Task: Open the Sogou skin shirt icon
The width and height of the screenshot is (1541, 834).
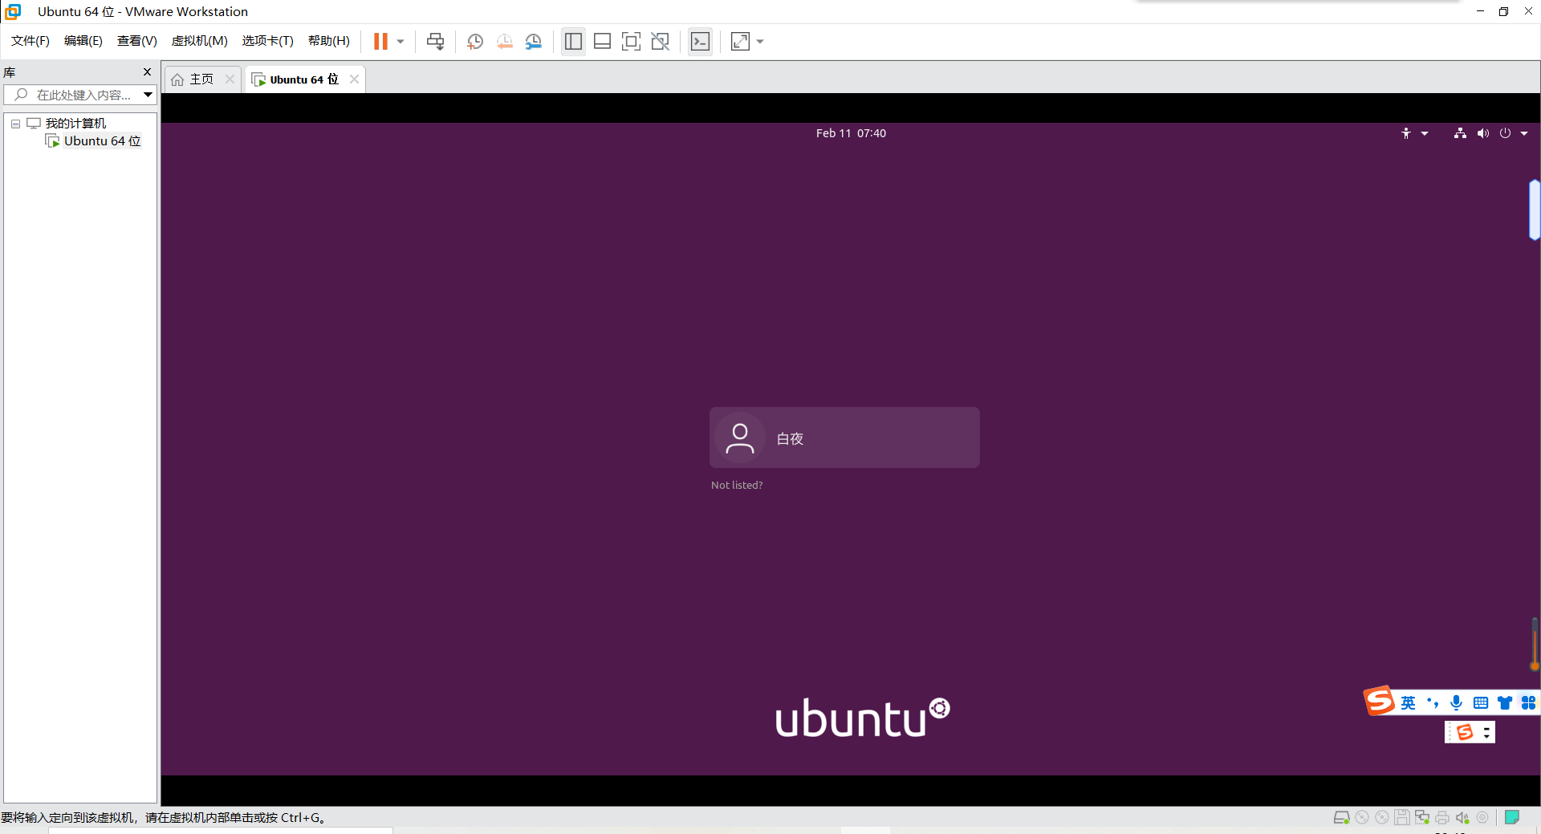Action: [x=1505, y=703]
